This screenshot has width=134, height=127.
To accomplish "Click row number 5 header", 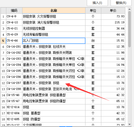I will [x=3, y=41].
